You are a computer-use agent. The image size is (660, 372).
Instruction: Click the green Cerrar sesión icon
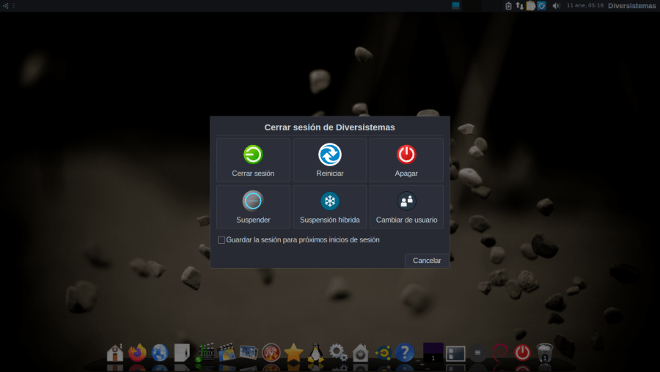point(253,155)
